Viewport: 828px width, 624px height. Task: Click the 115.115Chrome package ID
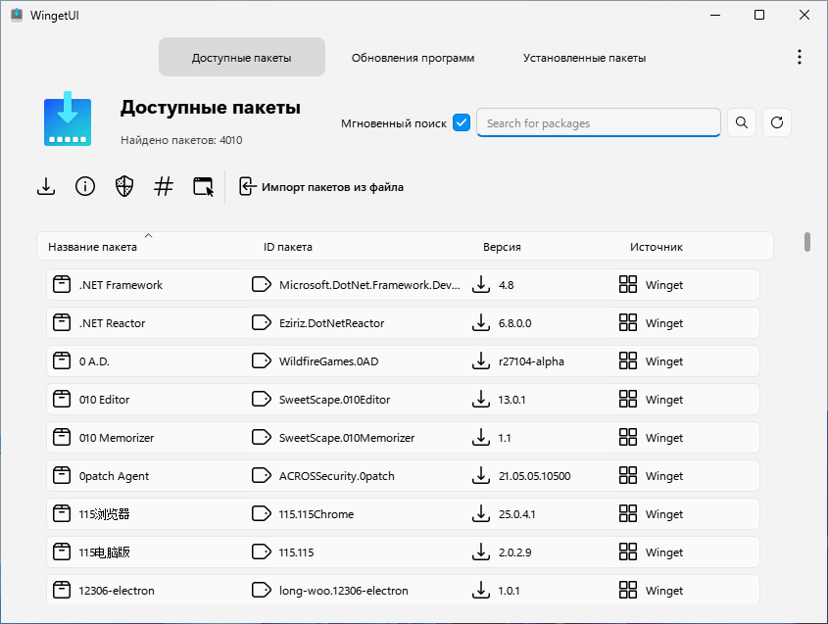pos(317,514)
